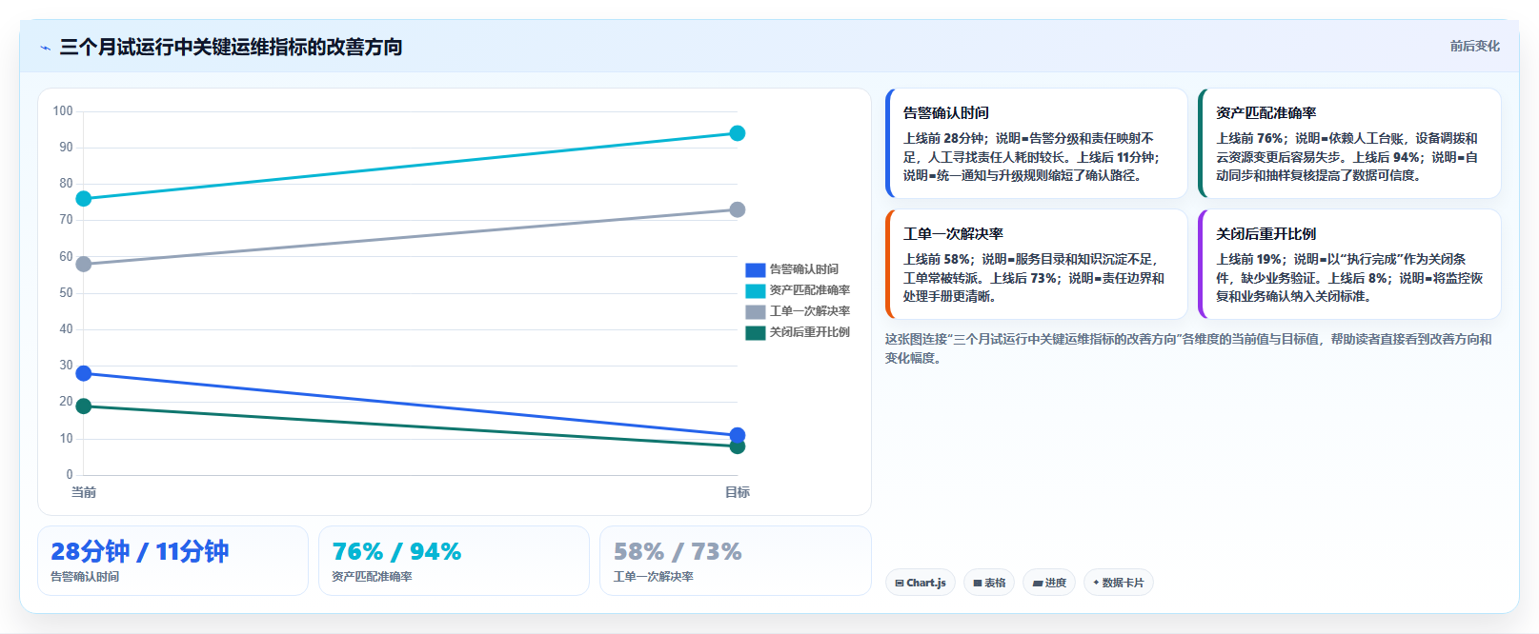Toggle 告警确认时间 blue legend swatch
The height and width of the screenshot is (634, 1539).
click(755, 270)
